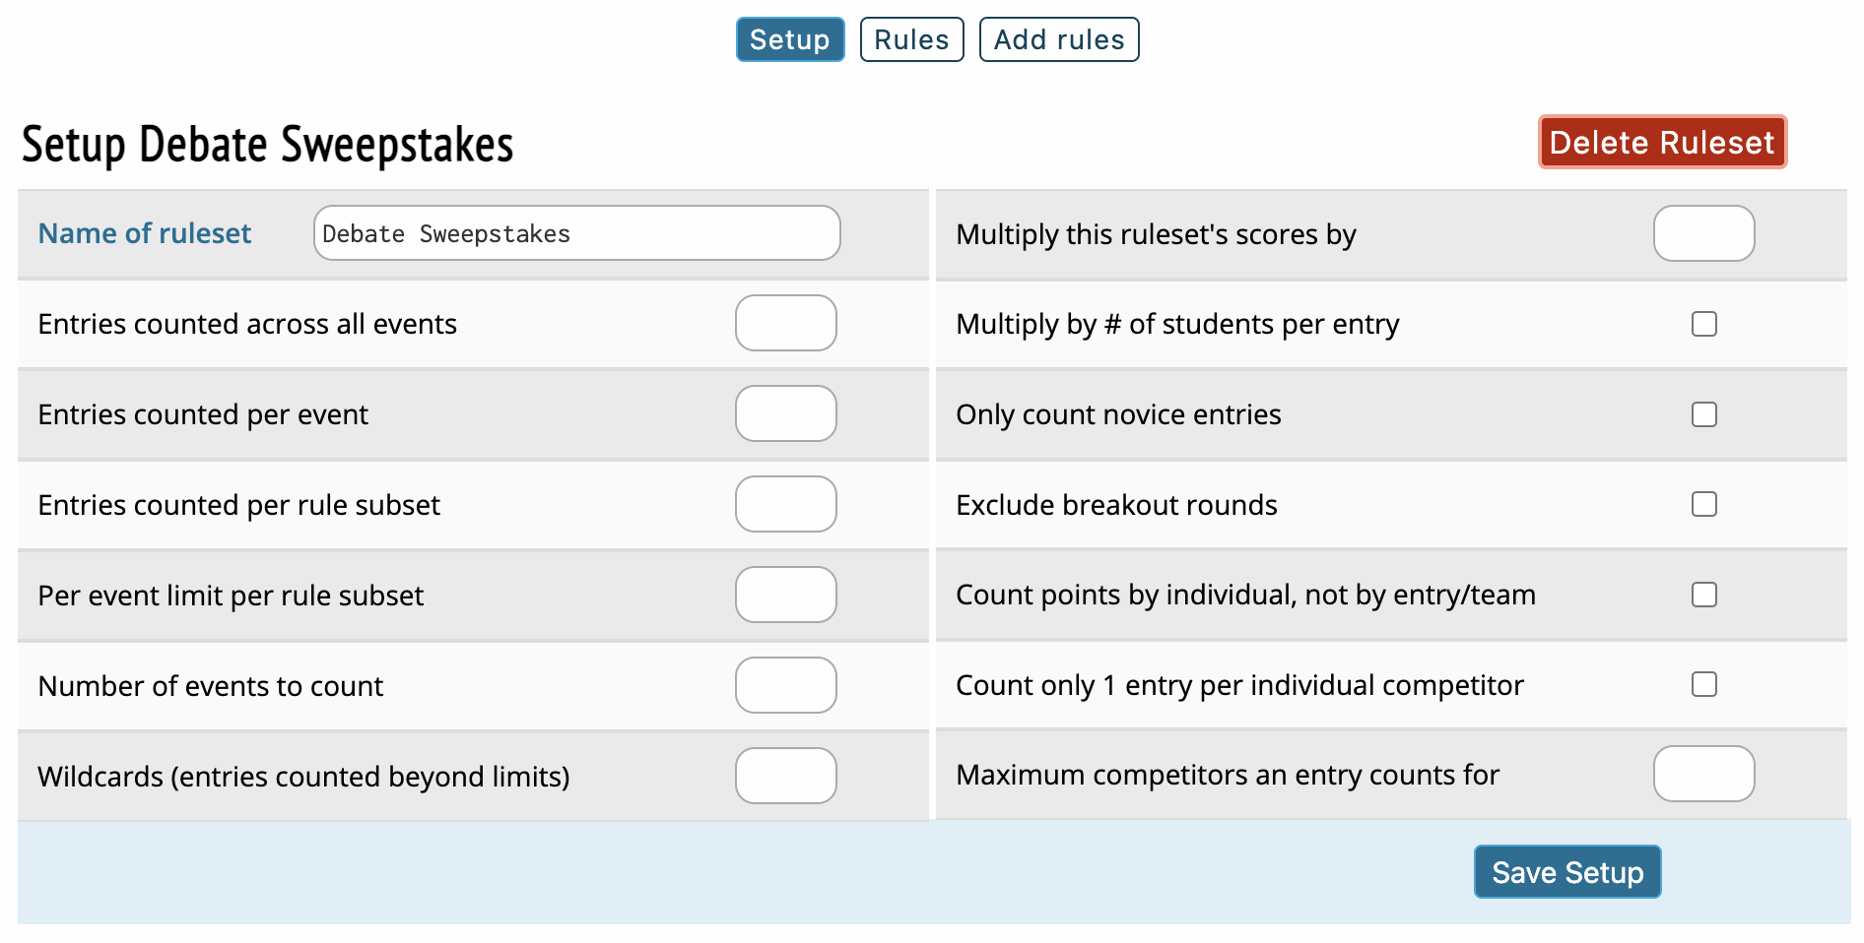Select the Entries counted per rule subset field
The height and width of the screenshot is (943, 1864).
point(785,504)
